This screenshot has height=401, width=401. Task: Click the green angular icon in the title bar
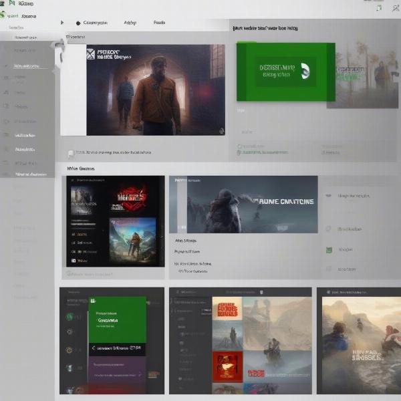coord(12,3)
